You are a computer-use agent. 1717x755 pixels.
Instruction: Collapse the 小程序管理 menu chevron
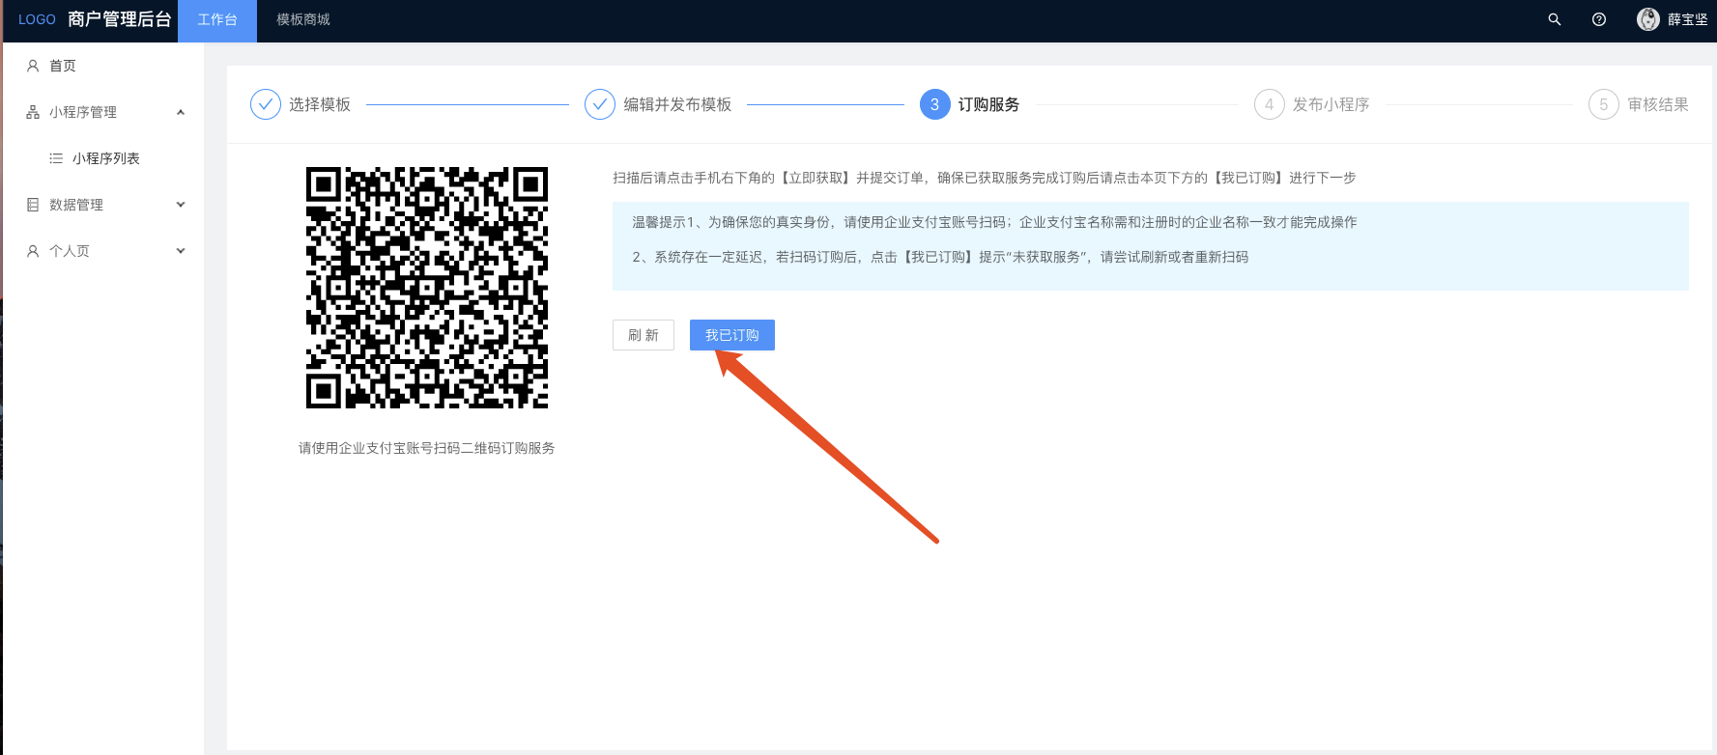[x=181, y=112]
